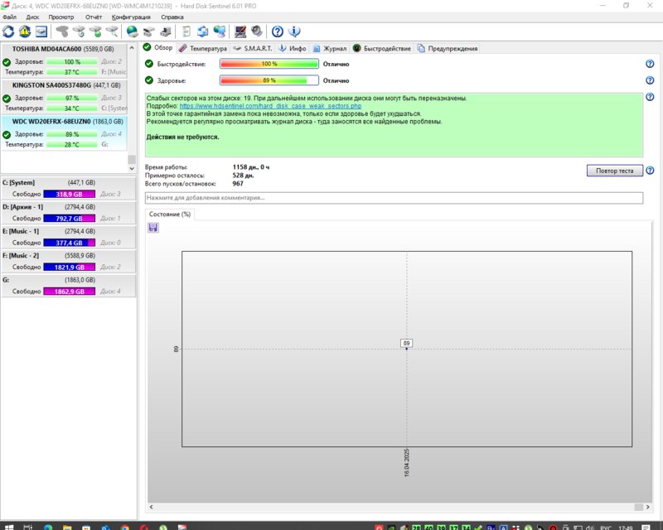The image size is (663, 530).
Task: Open the Конфигурация menu
Action: click(131, 17)
